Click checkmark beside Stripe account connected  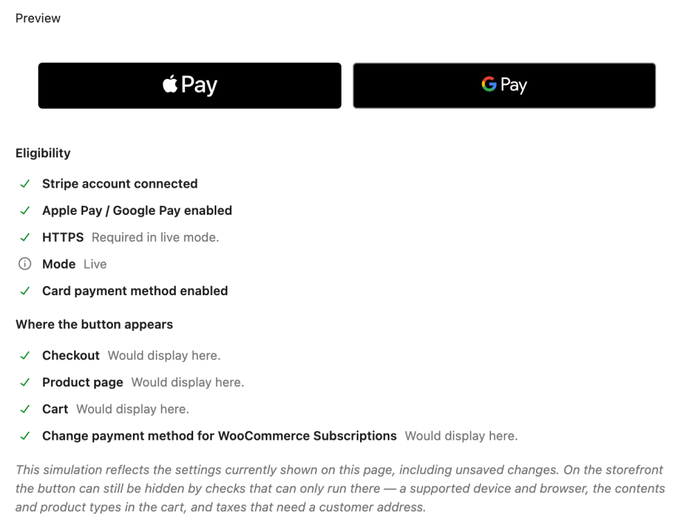click(x=25, y=184)
